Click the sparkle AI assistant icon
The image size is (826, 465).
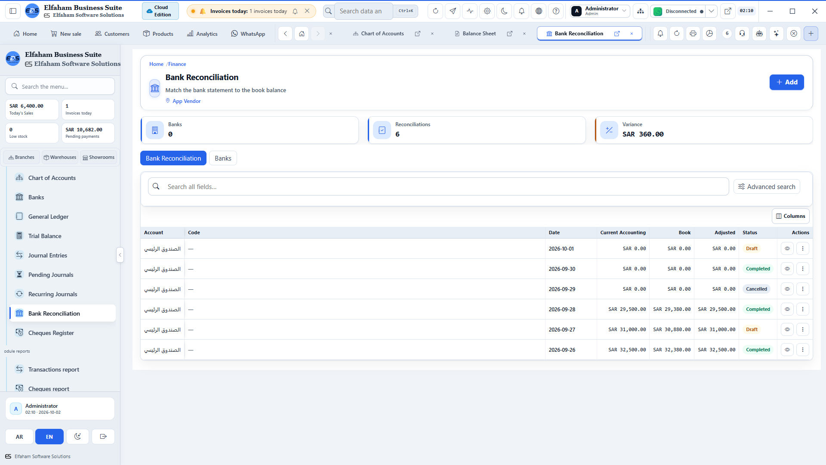pos(776,34)
